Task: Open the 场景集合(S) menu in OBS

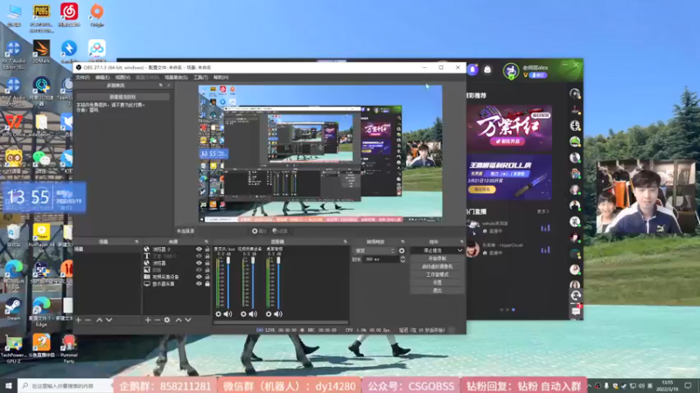Action: (176, 77)
